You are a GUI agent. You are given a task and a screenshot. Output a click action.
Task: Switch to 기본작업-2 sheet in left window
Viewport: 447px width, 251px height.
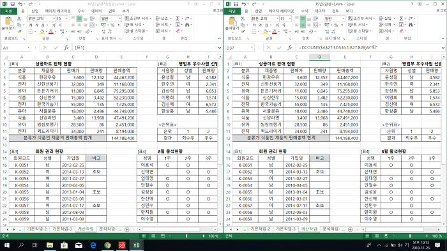(x=37, y=229)
